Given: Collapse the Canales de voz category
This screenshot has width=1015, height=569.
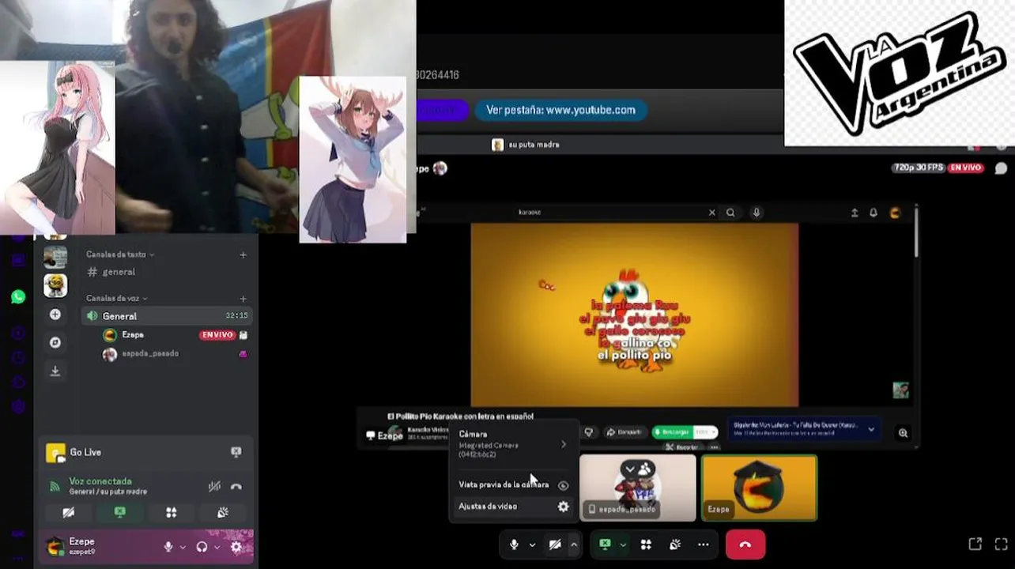Looking at the screenshot, I should 117,299.
